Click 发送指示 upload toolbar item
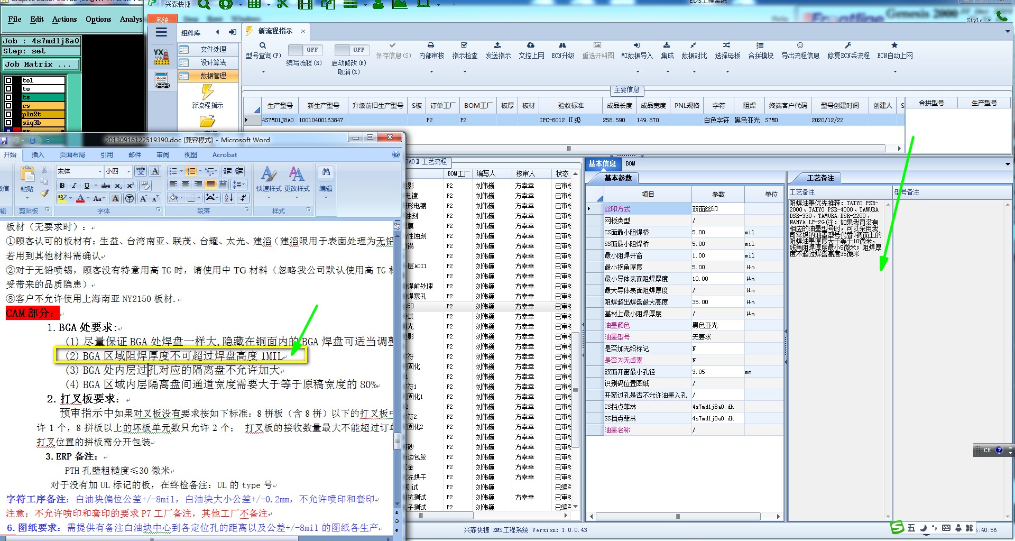Viewport: 1015px width, 541px height. pos(498,51)
